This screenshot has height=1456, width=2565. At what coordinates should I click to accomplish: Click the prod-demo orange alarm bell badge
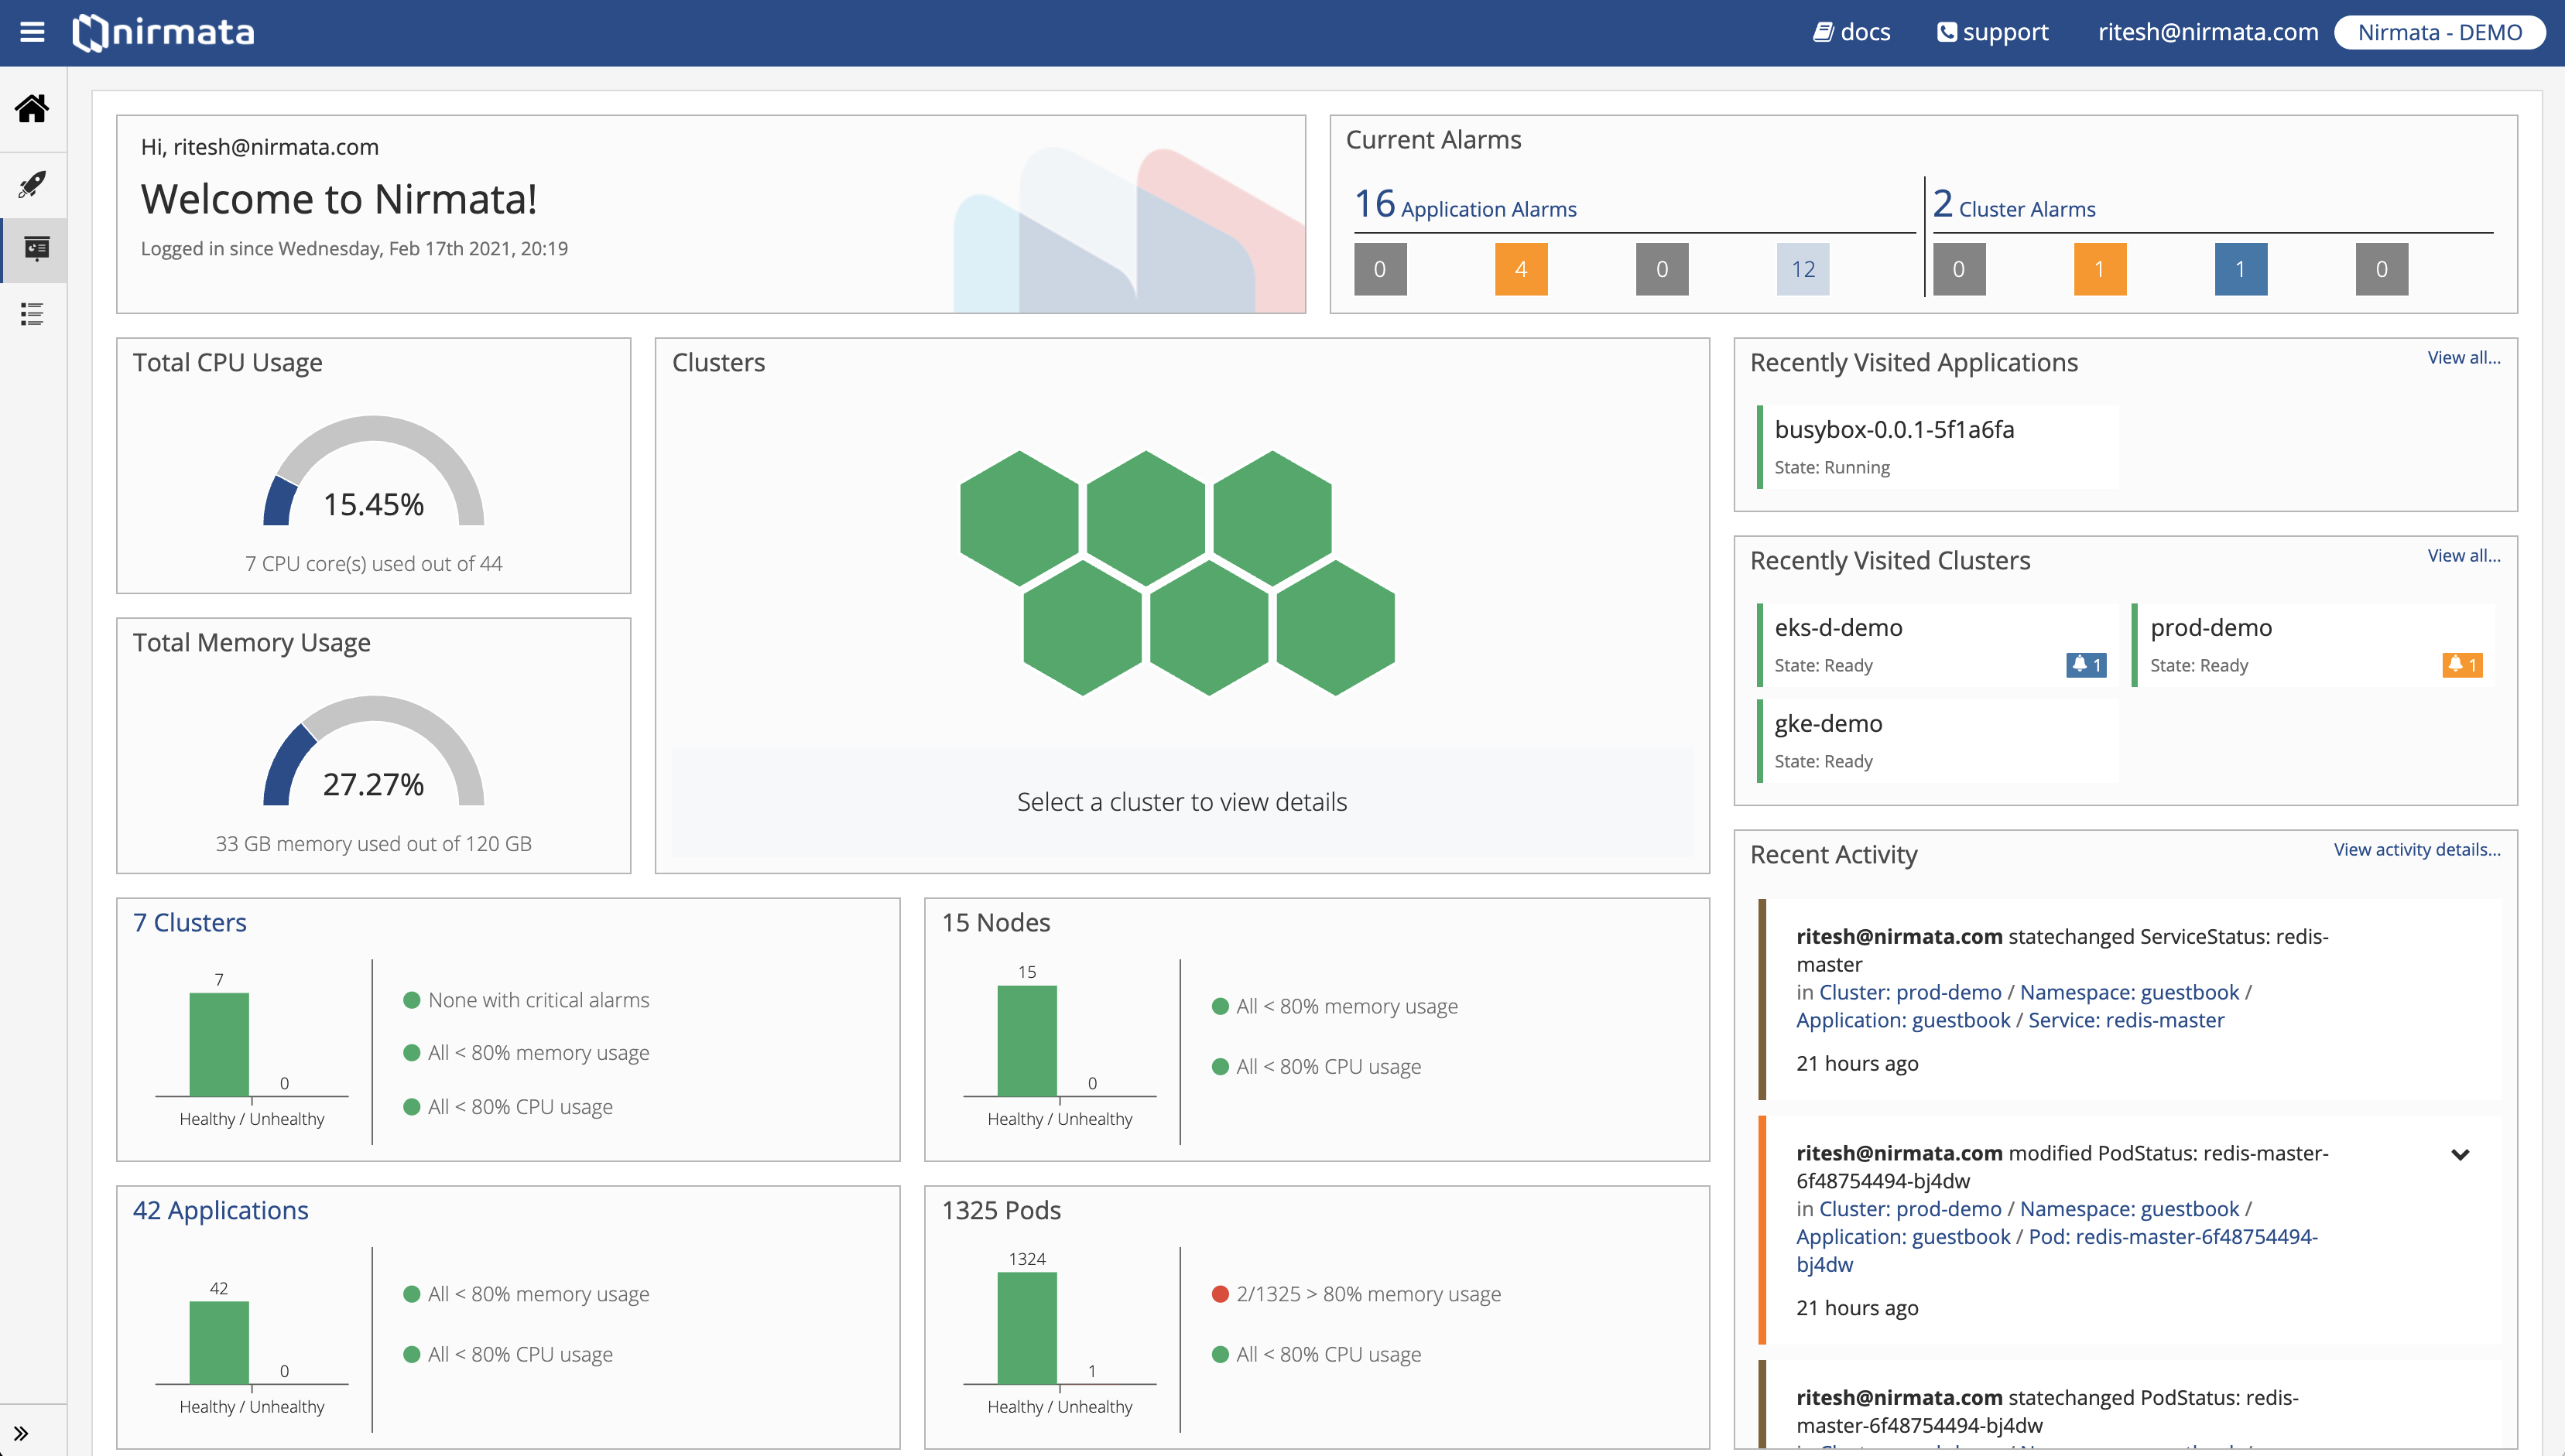[x=2462, y=665]
